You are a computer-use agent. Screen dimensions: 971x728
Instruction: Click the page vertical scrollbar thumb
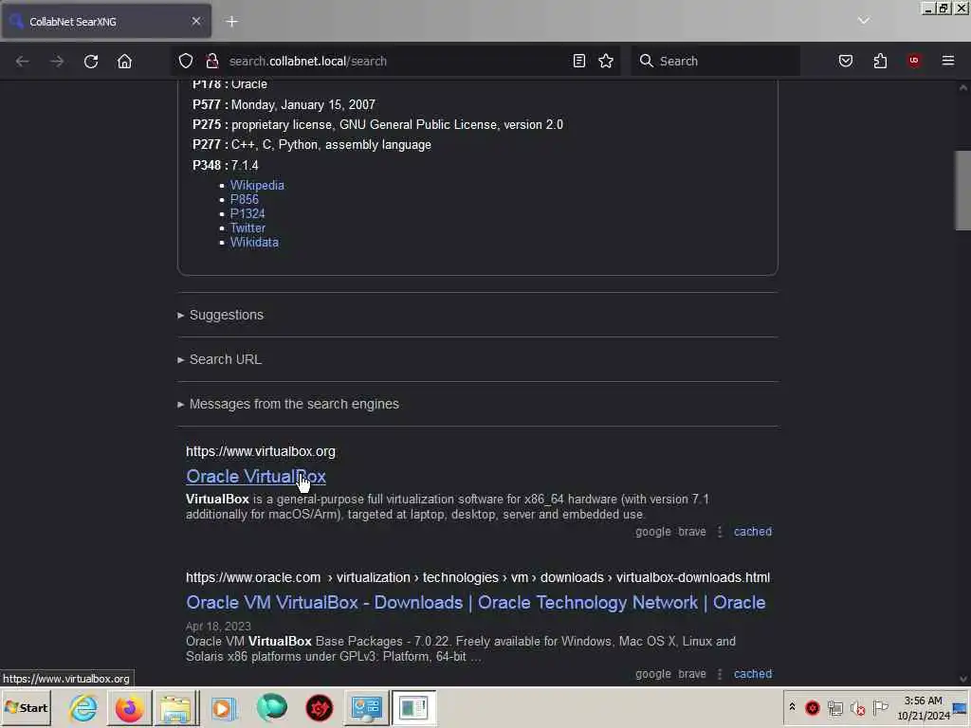pos(963,190)
